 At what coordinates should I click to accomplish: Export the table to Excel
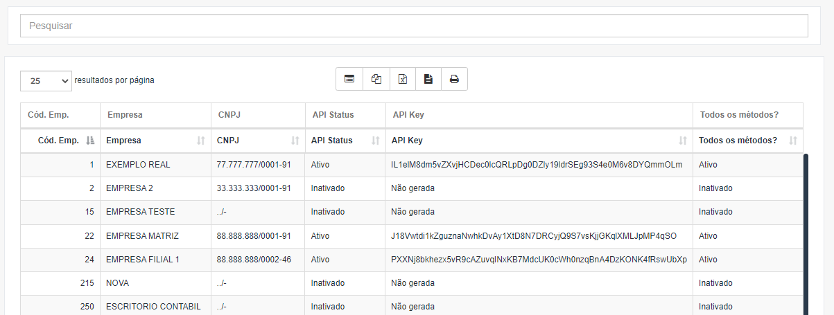402,79
